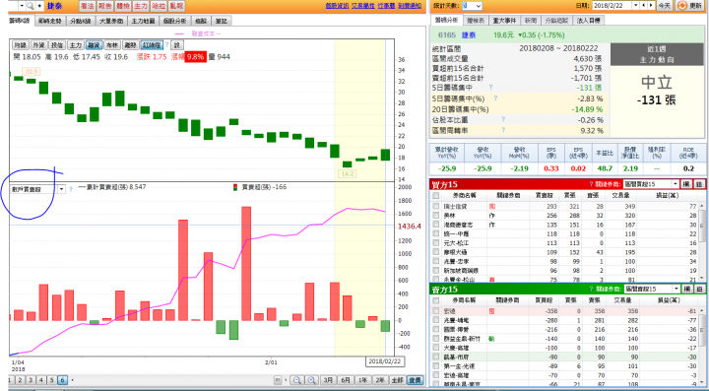Tick the select-all checkbox in the 買方15 header
Image resolution: width=709 pixels, height=391 pixels.
tap(435, 196)
